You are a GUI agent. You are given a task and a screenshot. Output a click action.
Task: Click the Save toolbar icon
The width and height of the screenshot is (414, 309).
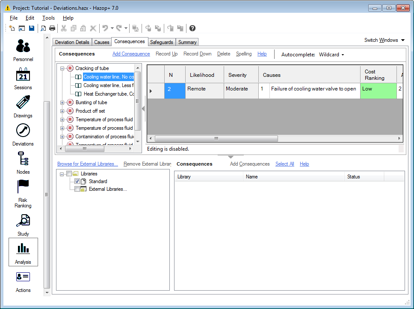point(32,28)
